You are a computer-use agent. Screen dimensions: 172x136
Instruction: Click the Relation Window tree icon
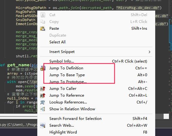43,109
